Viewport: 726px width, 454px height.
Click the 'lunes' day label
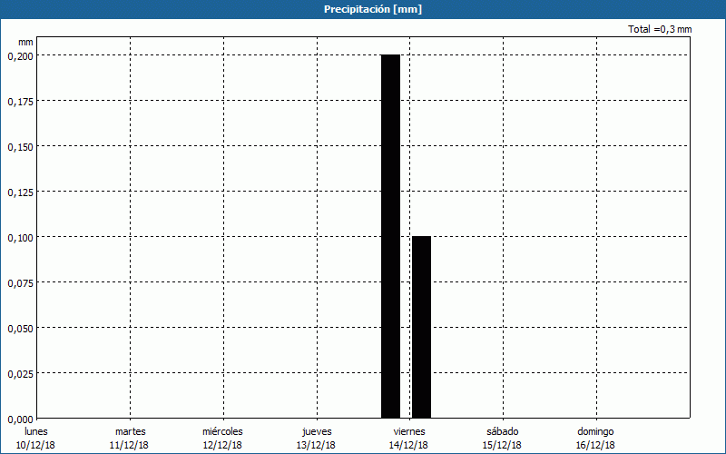point(36,431)
